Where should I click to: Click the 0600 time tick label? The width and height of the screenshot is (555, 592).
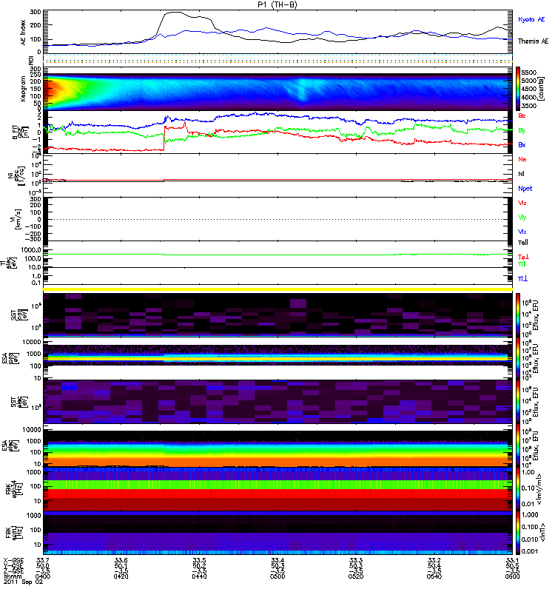coord(512,576)
